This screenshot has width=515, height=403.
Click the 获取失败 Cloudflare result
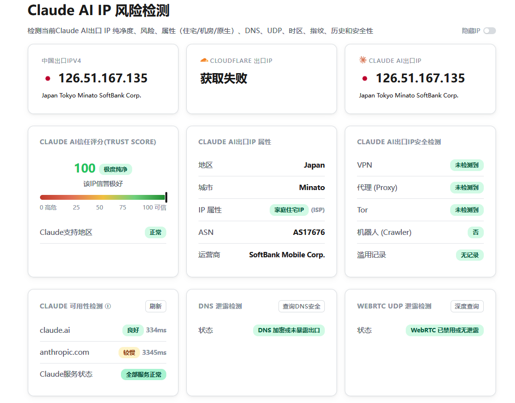point(224,78)
